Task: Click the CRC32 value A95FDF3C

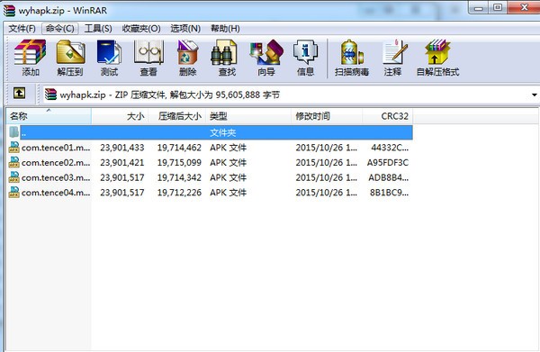Action: click(388, 163)
